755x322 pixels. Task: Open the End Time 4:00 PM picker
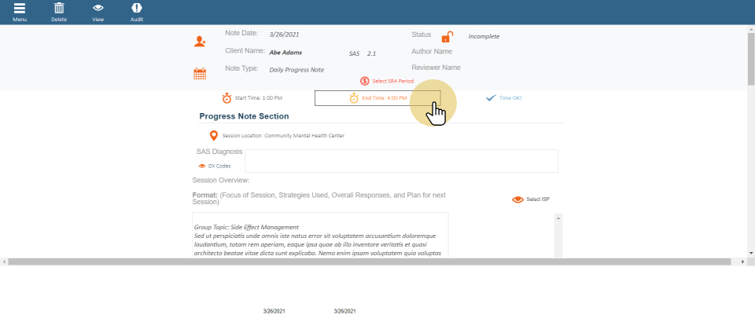click(x=377, y=98)
